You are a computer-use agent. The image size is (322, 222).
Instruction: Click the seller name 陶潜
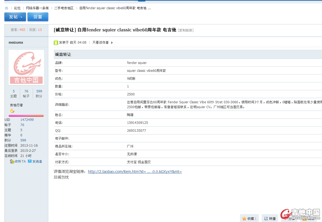(130, 115)
